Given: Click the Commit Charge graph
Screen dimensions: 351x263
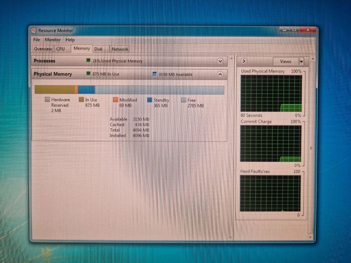Looking at the screenshot, I should point(271,143).
